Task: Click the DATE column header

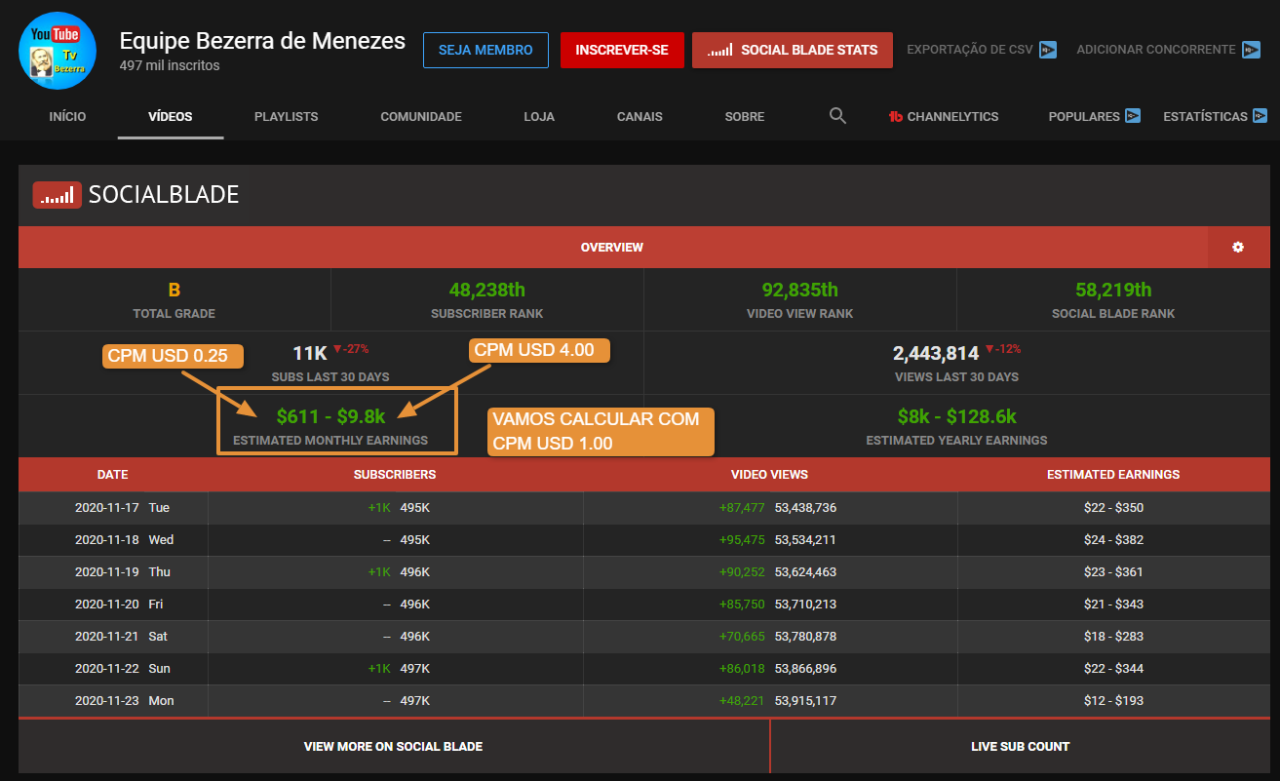Action: click(112, 475)
